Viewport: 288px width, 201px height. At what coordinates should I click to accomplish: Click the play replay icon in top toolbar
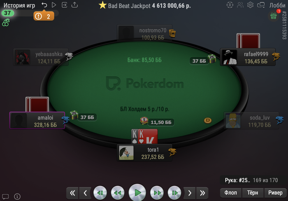(x=54, y=5)
